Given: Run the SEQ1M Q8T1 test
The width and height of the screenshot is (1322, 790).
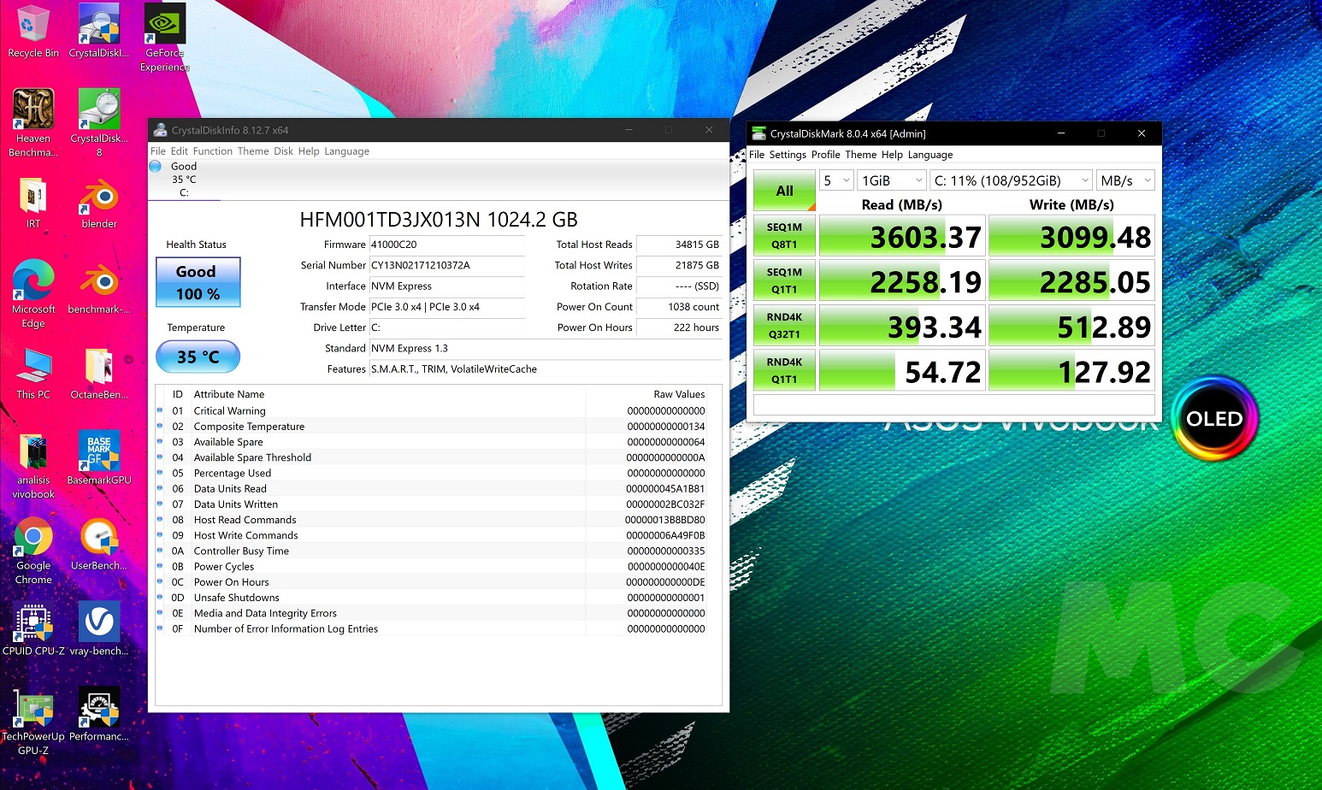Looking at the screenshot, I should pyautogui.click(x=784, y=236).
